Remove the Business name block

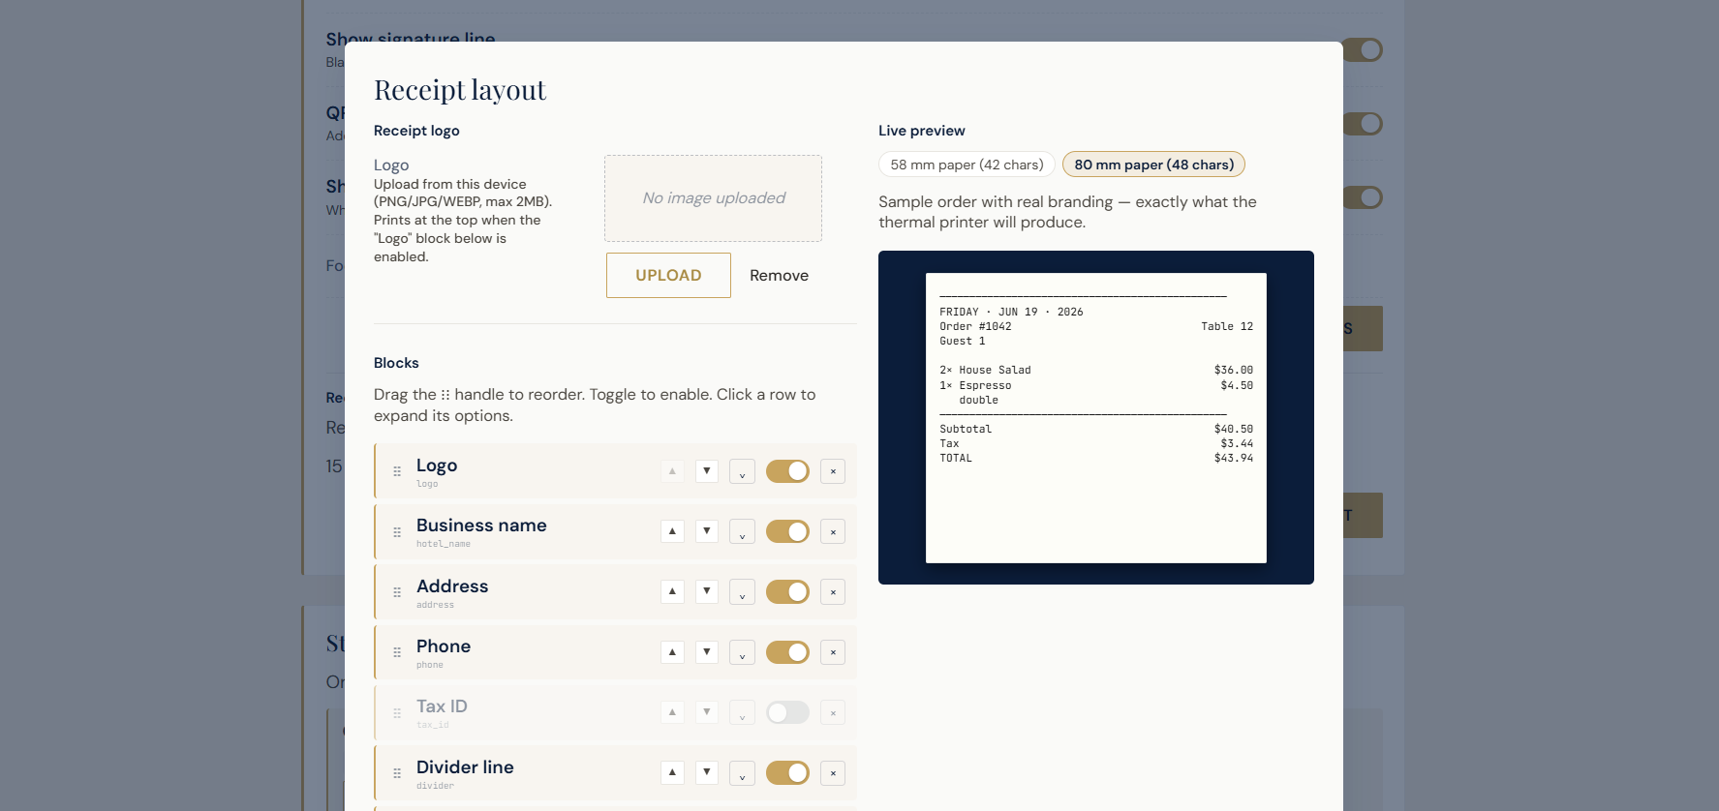[x=833, y=531]
